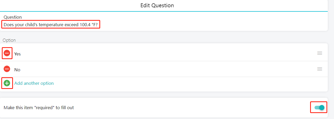Edit the "No" option text
The height and width of the screenshot is (119, 334).
pyautogui.click(x=17, y=70)
